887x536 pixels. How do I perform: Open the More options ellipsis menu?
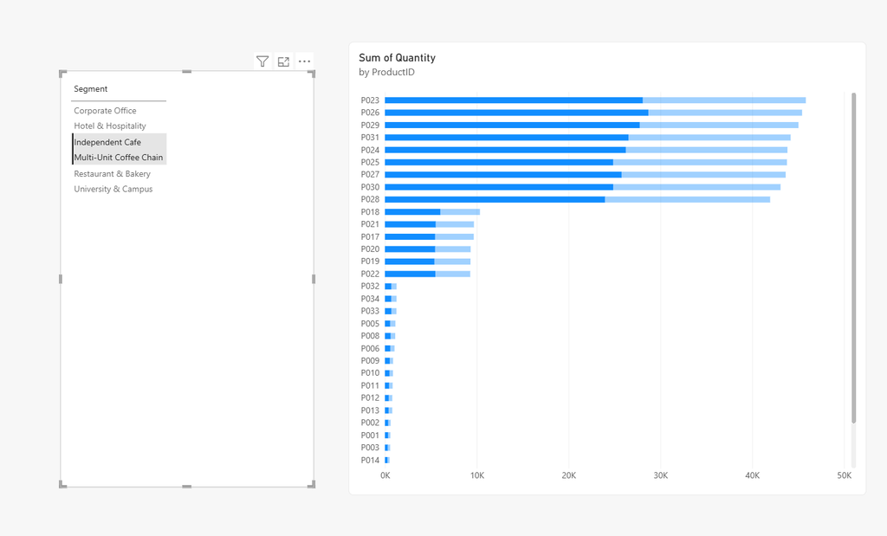[304, 61]
